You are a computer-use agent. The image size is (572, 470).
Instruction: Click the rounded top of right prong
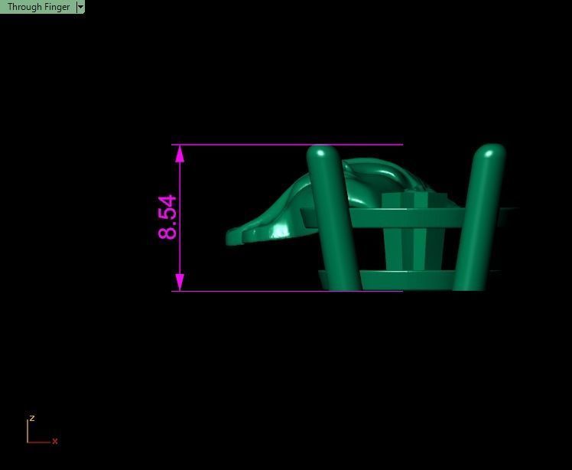pos(490,152)
